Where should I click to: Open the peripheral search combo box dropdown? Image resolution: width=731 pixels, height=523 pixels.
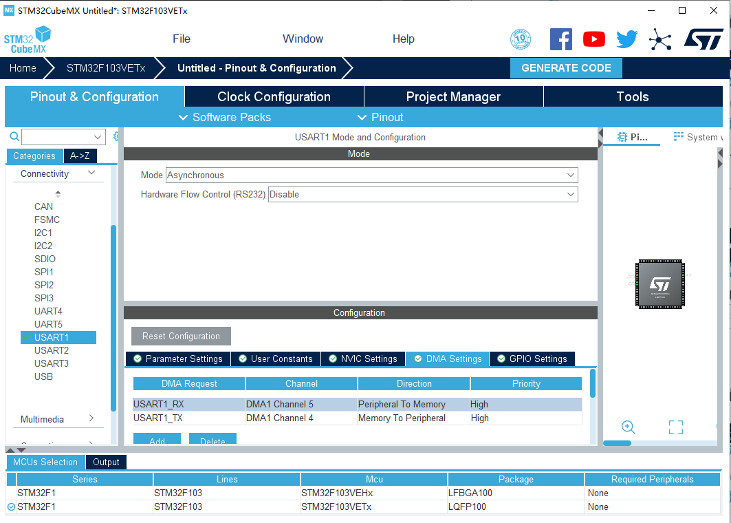98,137
